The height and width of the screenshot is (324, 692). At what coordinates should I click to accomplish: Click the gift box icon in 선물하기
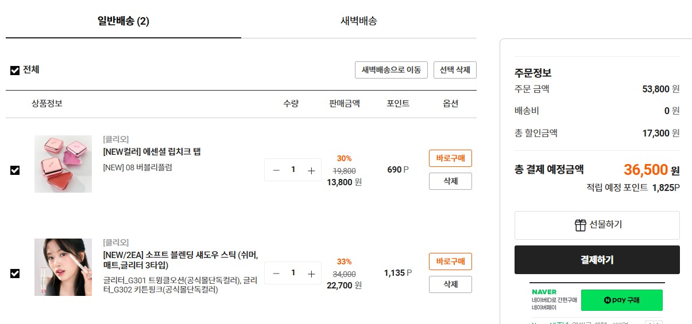[x=580, y=225]
